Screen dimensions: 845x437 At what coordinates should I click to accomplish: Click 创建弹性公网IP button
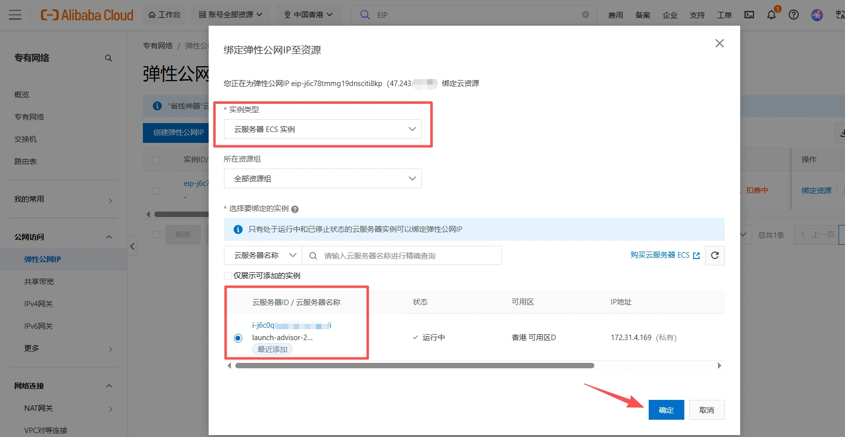click(x=176, y=132)
